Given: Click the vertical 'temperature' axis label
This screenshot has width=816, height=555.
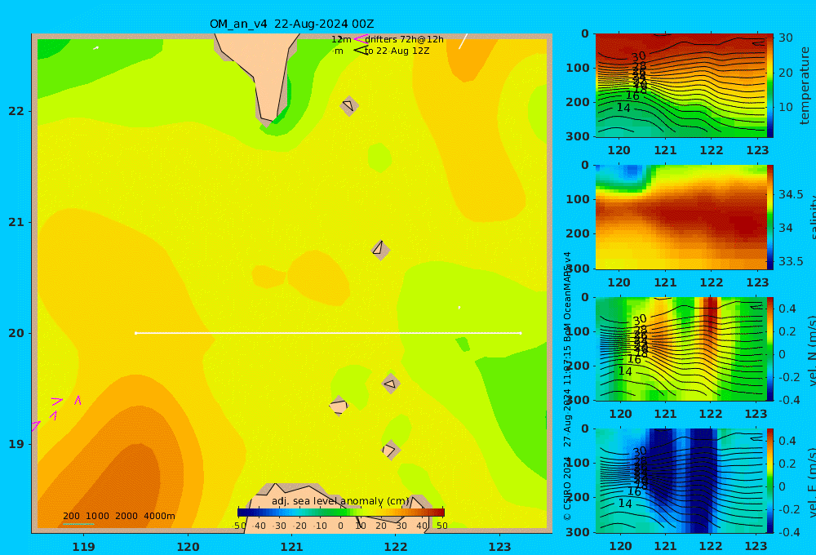Looking at the screenshot, I should click(805, 86).
